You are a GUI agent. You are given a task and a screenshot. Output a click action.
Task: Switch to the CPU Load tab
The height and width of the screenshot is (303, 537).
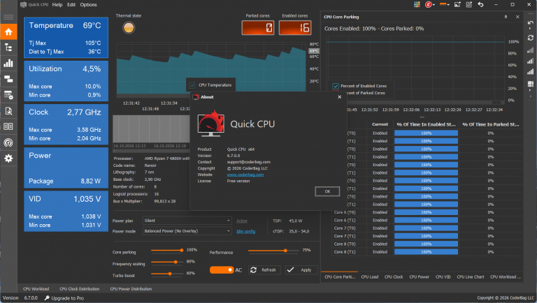370,277
